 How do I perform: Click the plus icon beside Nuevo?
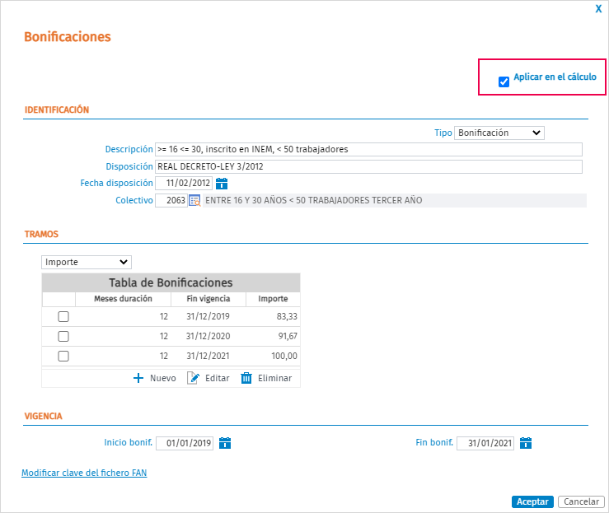(x=138, y=378)
